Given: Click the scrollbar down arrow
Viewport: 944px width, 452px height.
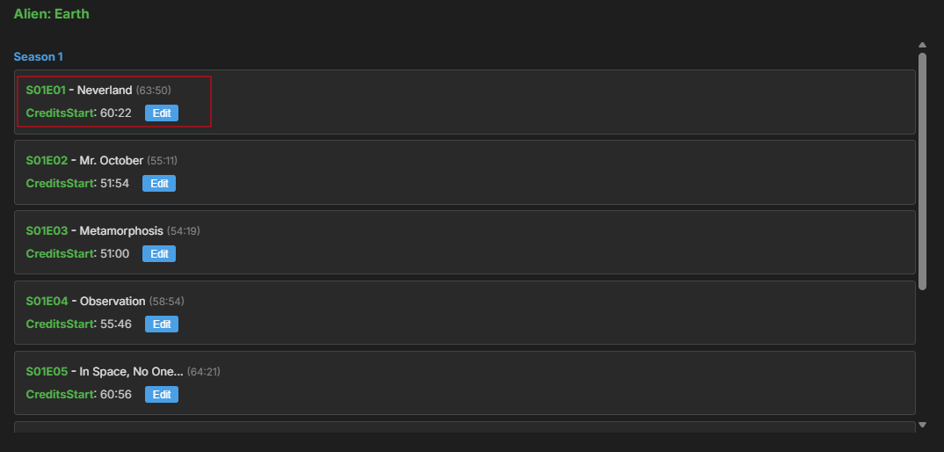Looking at the screenshot, I should pos(922,426).
